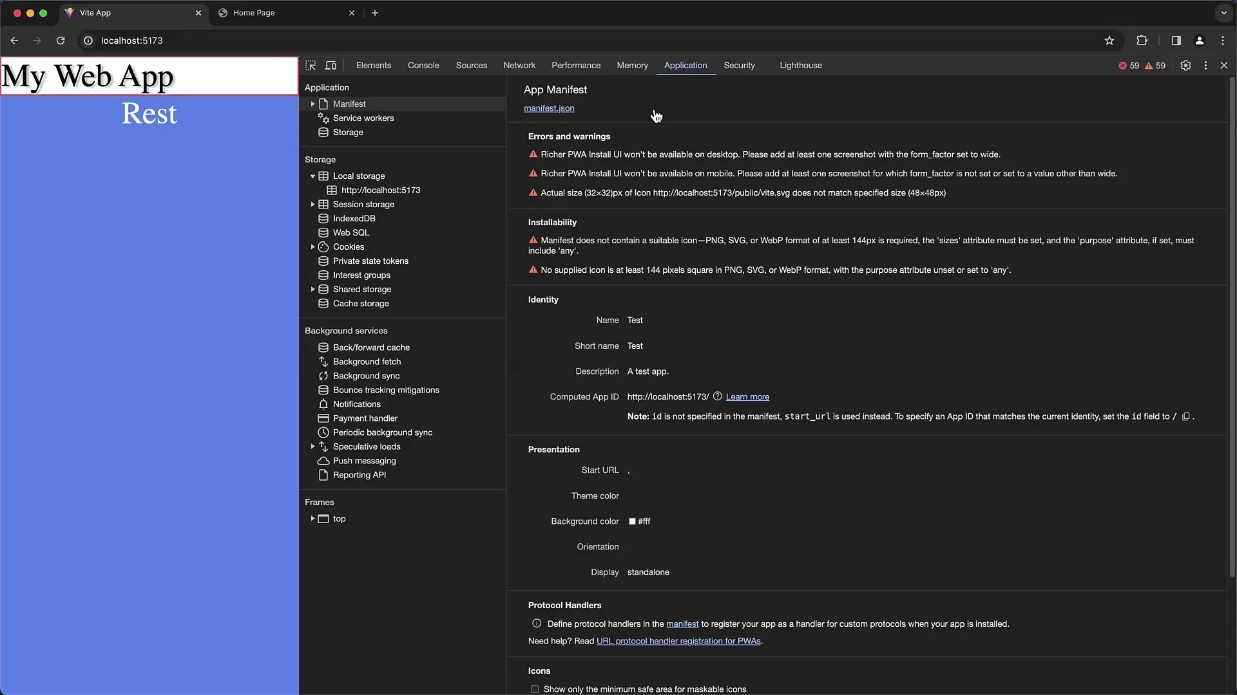Open the Memory tab
Image resolution: width=1237 pixels, height=695 pixels.
[x=632, y=66]
